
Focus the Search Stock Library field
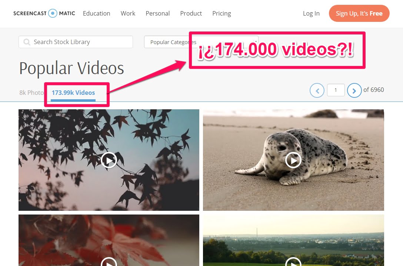(x=76, y=42)
